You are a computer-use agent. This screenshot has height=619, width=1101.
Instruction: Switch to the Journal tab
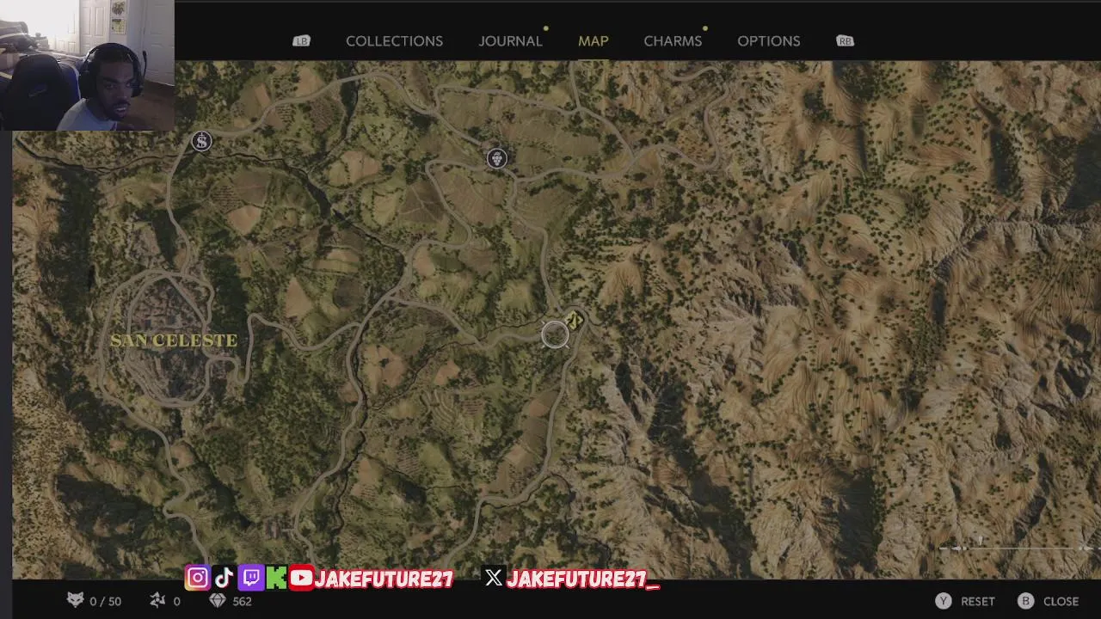(510, 41)
